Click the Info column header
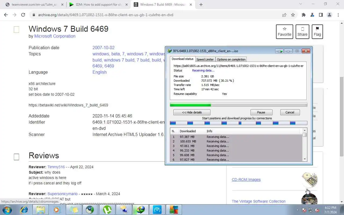 (252, 131)
